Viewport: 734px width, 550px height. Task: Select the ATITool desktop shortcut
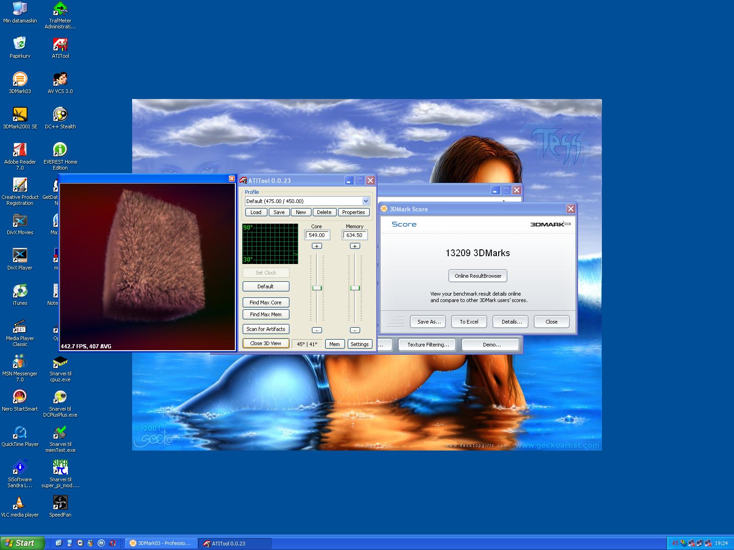coord(60,48)
